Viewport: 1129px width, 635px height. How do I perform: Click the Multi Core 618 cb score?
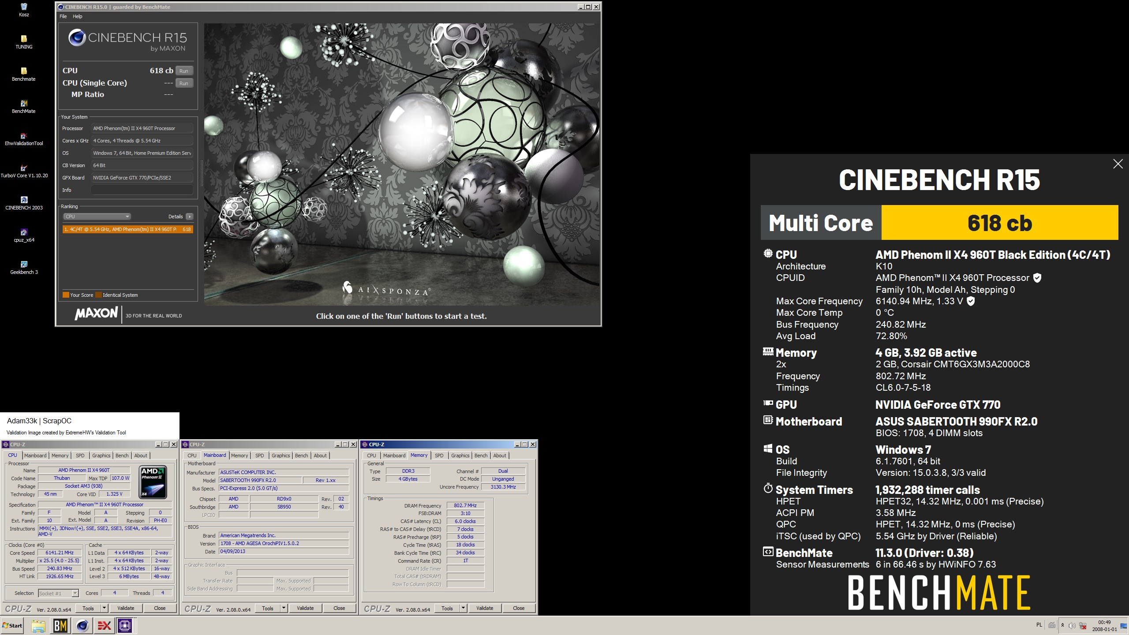coord(1000,223)
